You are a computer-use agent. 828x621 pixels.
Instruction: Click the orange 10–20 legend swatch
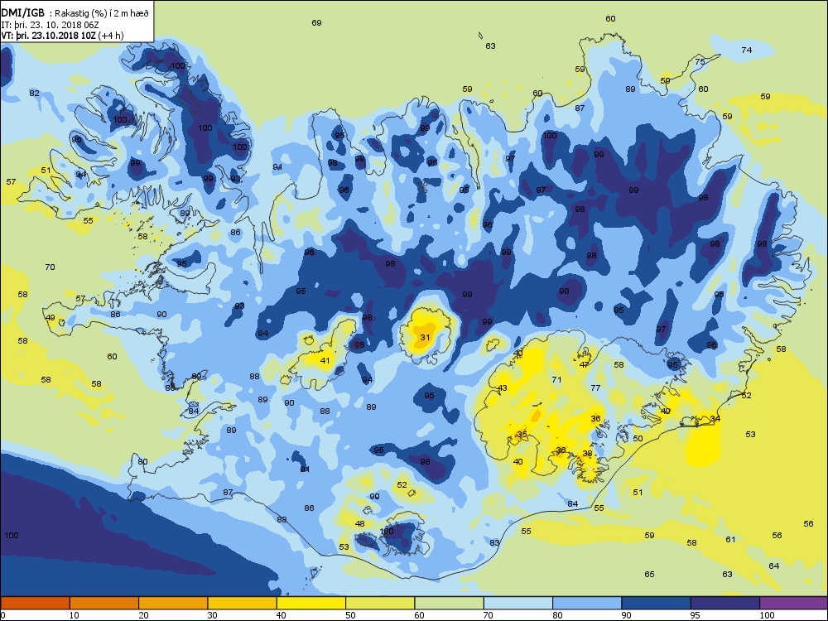tap(104, 603)
